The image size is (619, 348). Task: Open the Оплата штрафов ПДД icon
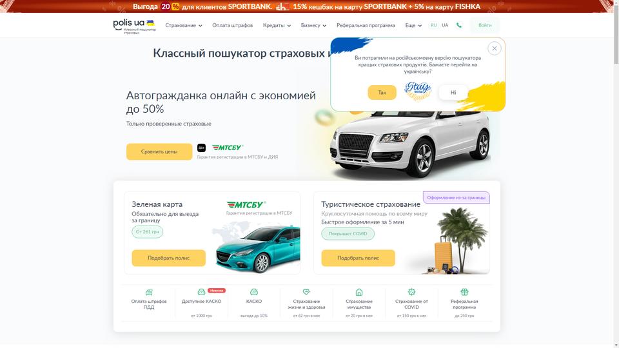coord(149,292)
